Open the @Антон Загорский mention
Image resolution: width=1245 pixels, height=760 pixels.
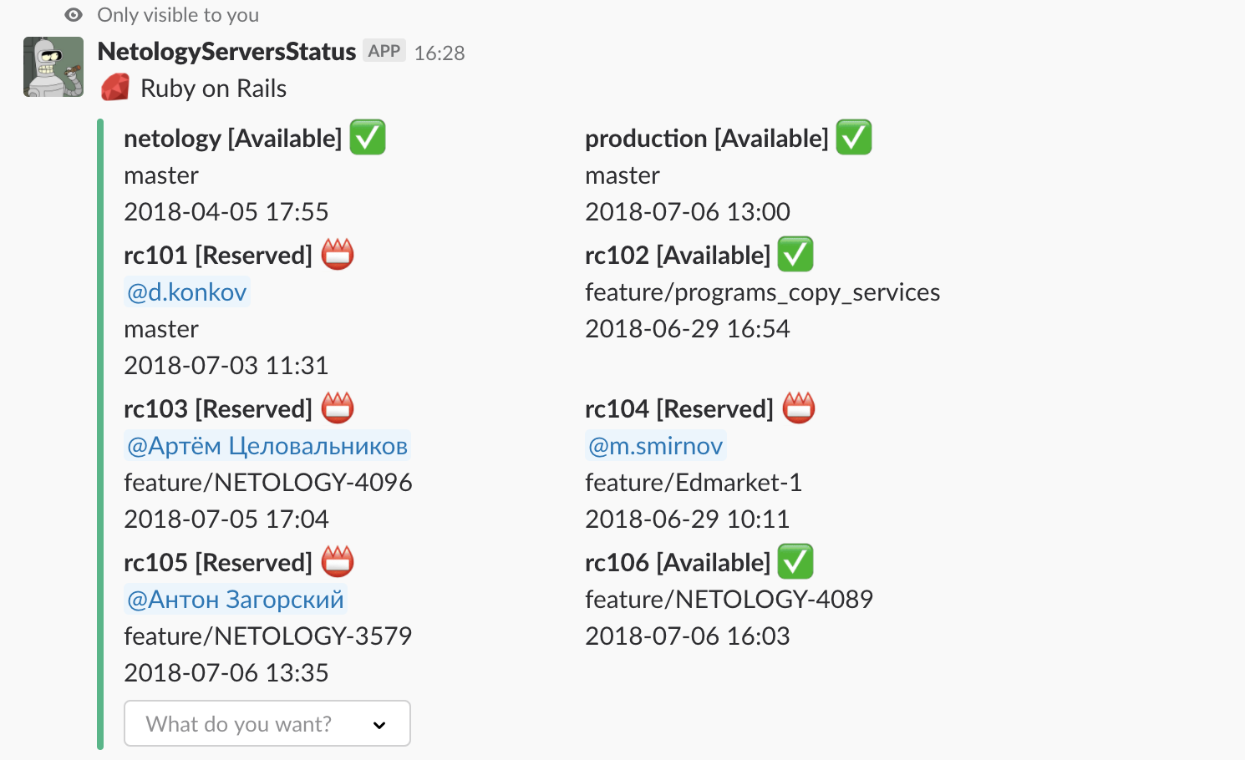click(235, 599)
